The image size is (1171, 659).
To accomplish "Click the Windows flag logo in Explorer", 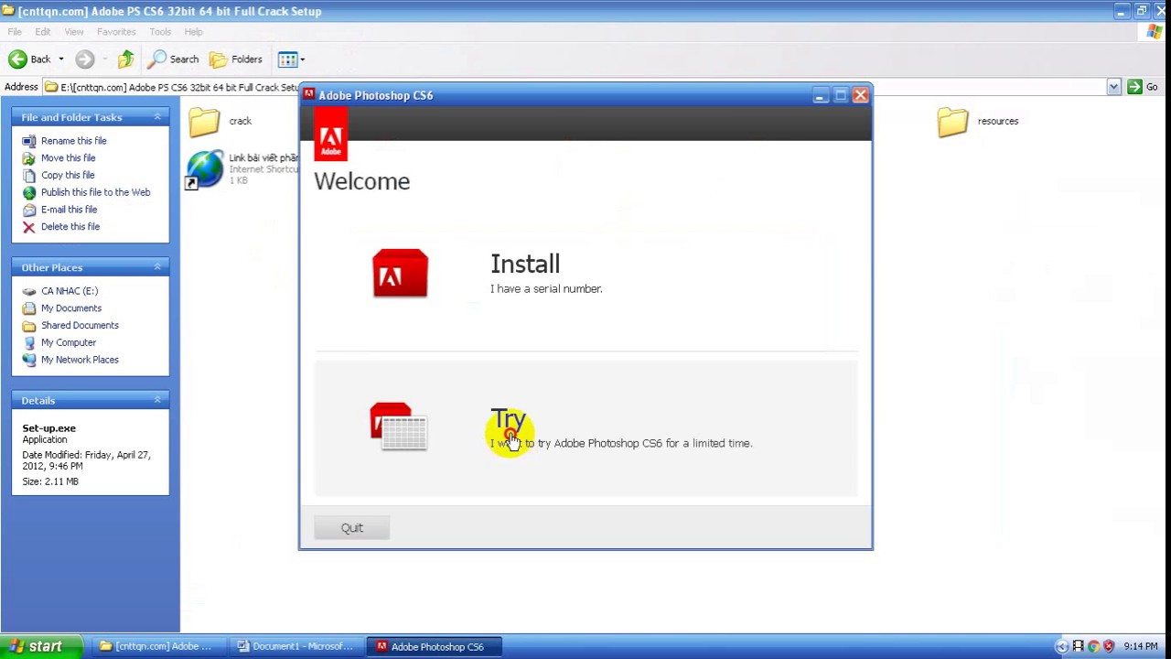I will coord(1155,32).
